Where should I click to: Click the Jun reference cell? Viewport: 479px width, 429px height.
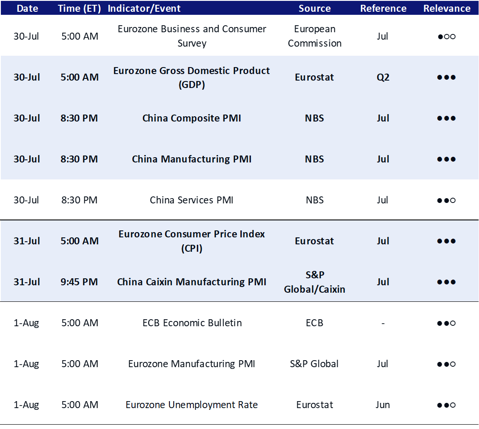(383, 405)
